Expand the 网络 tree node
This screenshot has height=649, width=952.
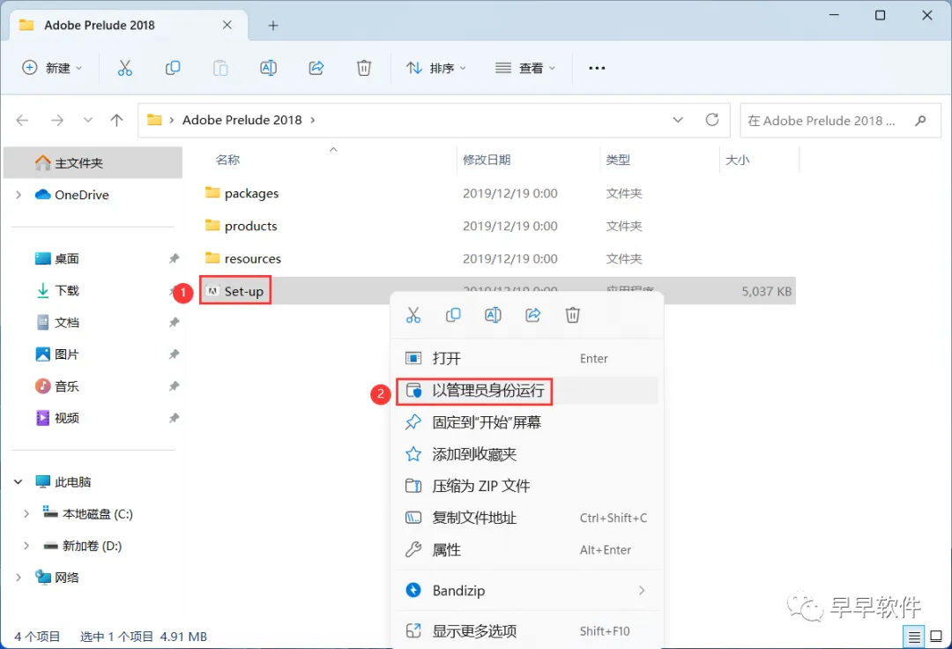click(19, 578)
